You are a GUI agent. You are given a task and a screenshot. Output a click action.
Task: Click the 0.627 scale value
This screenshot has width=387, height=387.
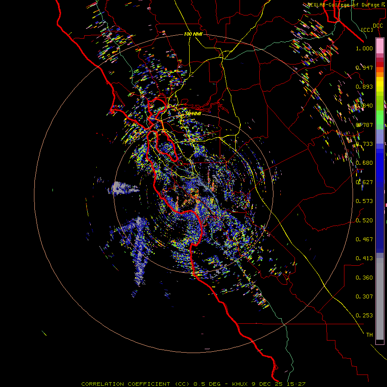(364, 182)
